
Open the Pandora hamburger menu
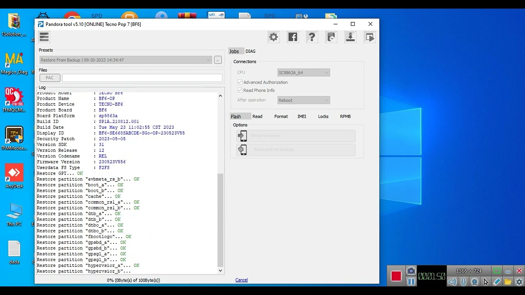[x=44, y=37]
